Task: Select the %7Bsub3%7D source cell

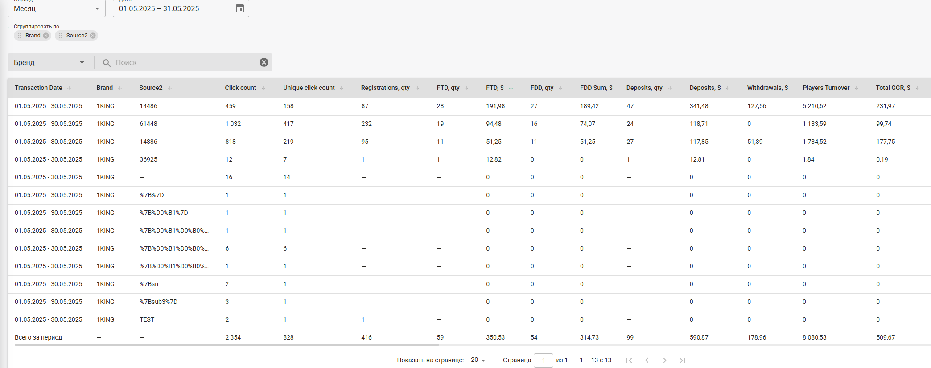Action: coord(158,302)
